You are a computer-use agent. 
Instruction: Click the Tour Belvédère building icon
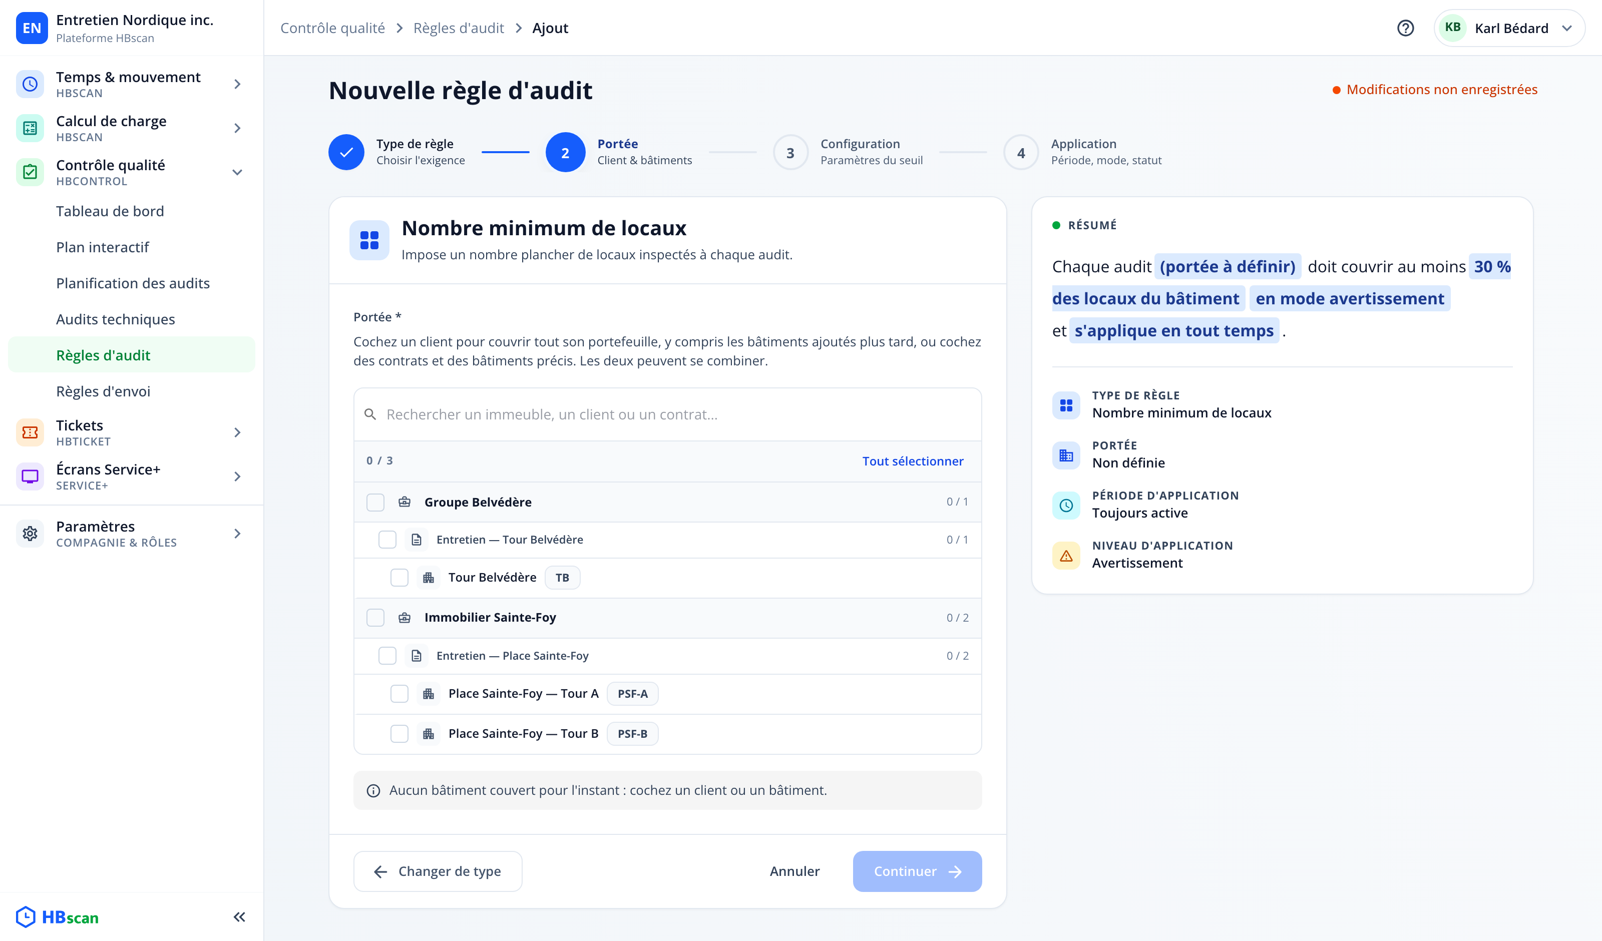coord(429,577)
